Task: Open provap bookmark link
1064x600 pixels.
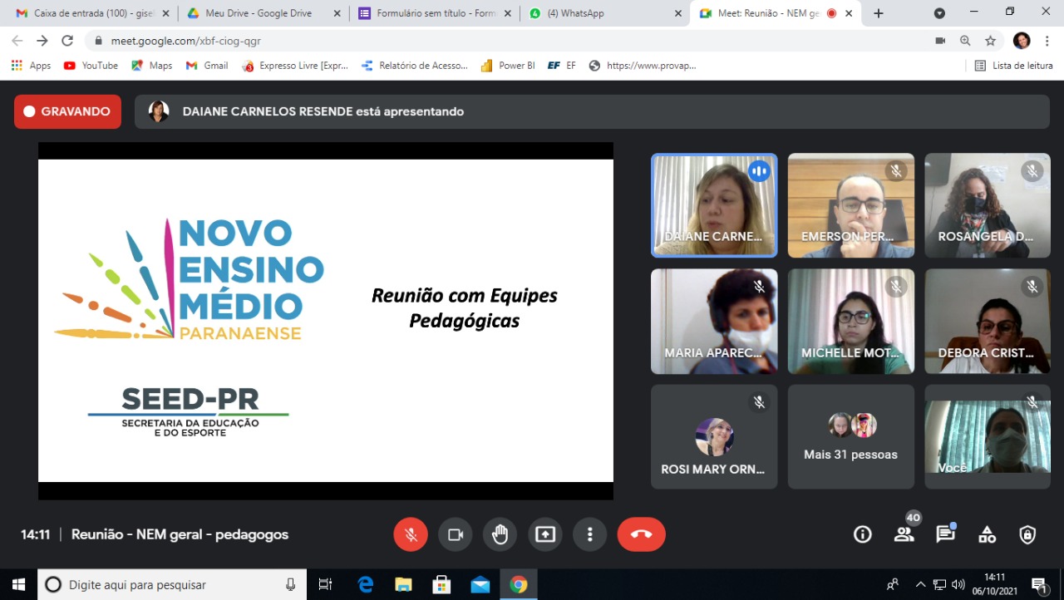Action: (x=643, y=66)
